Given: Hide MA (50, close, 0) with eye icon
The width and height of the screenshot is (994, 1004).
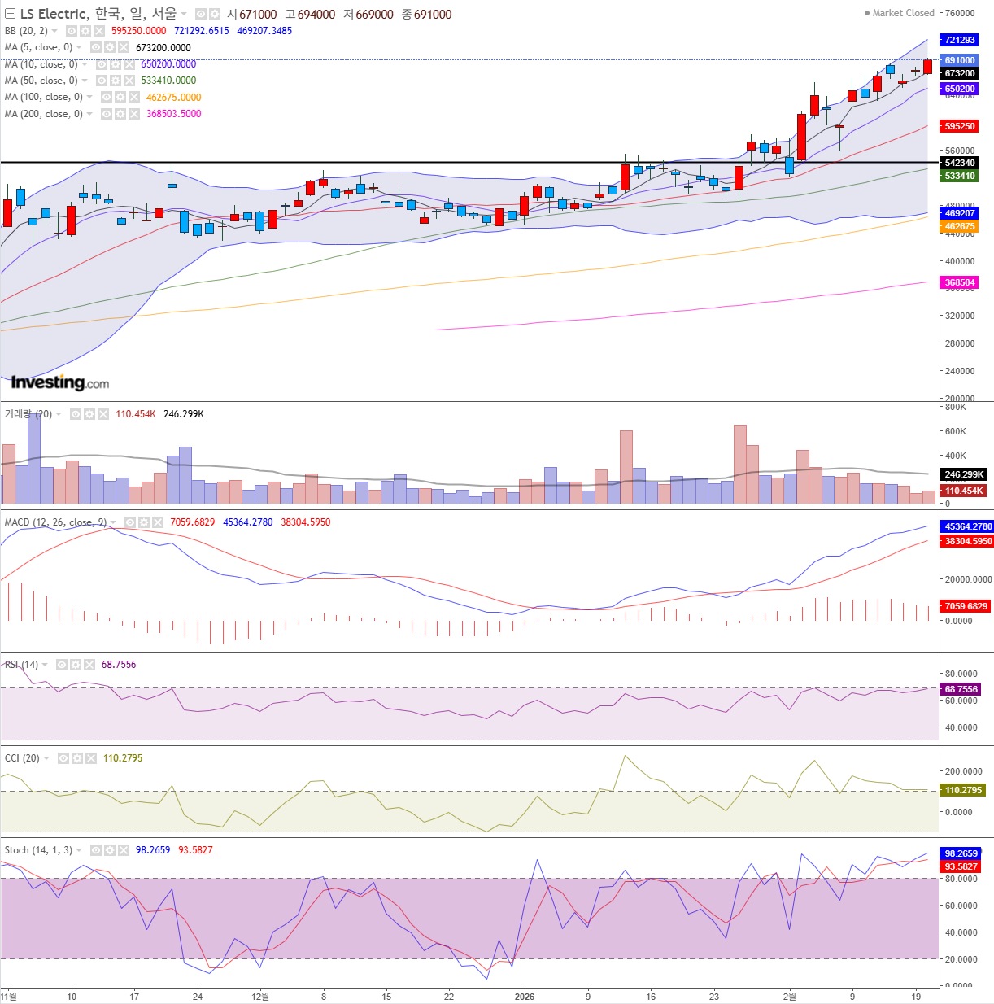Looking at the screenshot, I should point(102,81).
